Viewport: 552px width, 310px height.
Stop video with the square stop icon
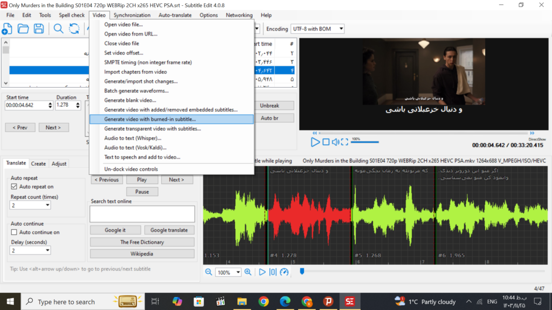326,142
